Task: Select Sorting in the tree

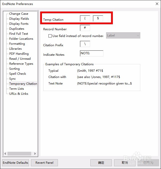Action: [14, 69]
